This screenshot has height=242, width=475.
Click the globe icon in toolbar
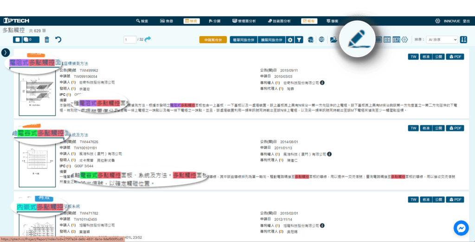tap(321, 40)
